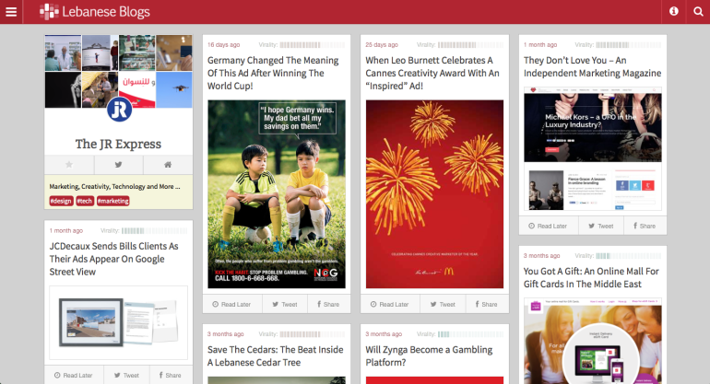Read Later the Germany ad post

point(231,304)
